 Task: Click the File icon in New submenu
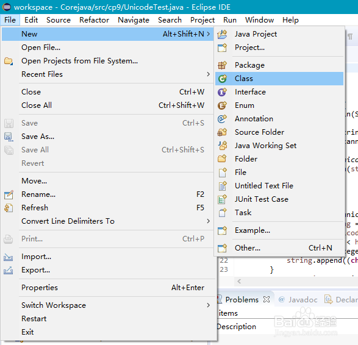click(223, 172)
